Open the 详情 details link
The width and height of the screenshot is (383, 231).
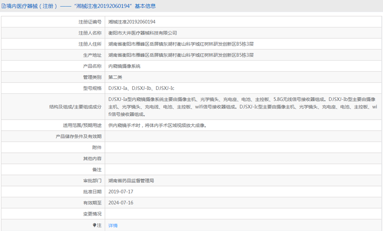[x=113, y=226]
